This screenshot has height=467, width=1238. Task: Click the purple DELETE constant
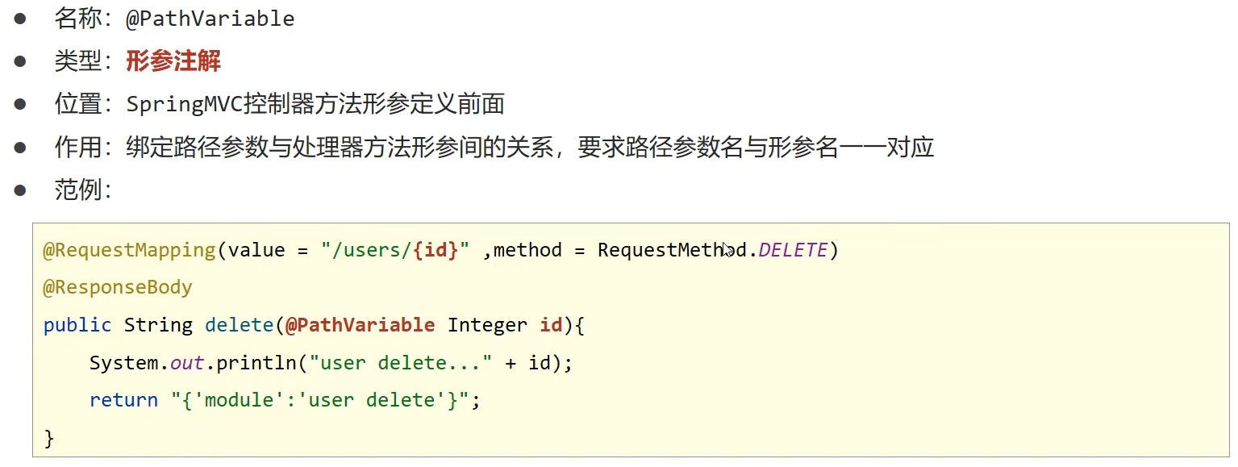click(794, 250)
